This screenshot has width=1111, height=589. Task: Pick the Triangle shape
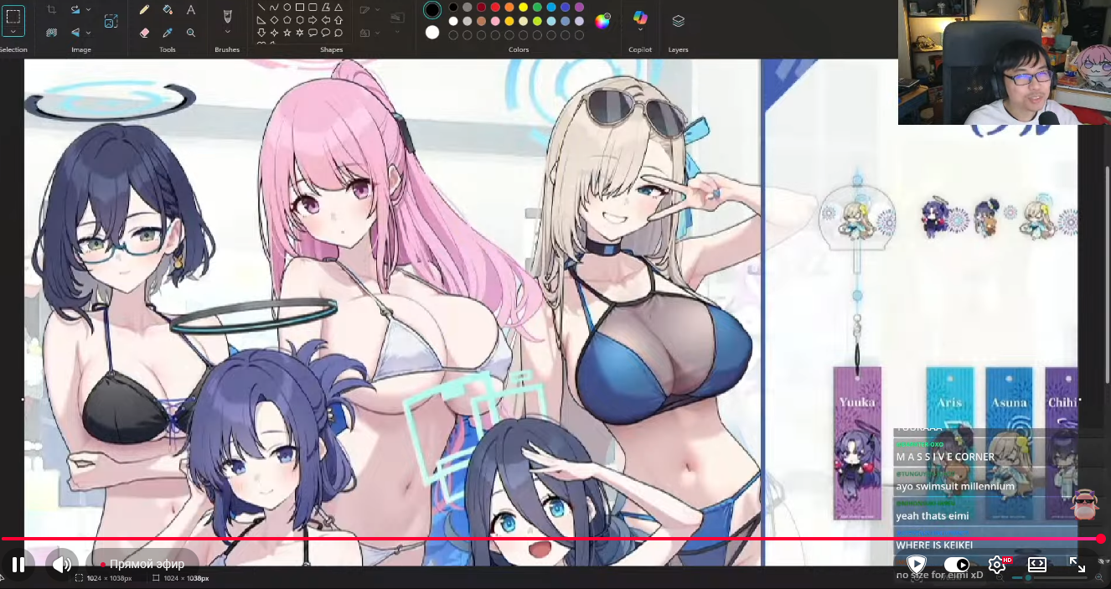338,8
